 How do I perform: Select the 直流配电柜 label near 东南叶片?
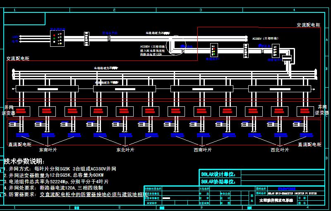click(x=20, y=144)
